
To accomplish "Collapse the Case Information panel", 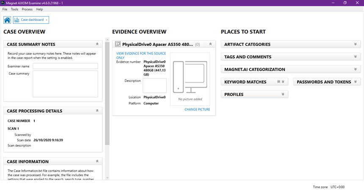I will [97, 161].
